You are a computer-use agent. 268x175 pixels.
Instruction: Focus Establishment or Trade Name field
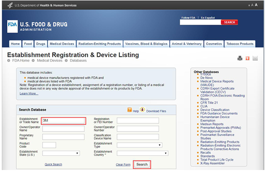[63, 121]
